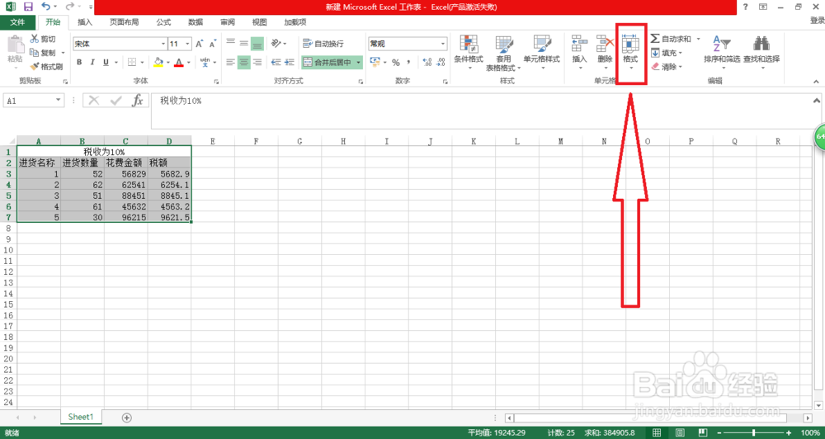Toggle Underline formatting

[x=106, y=62]
